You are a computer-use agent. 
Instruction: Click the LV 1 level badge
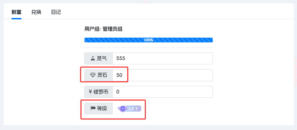coord(130,109)
